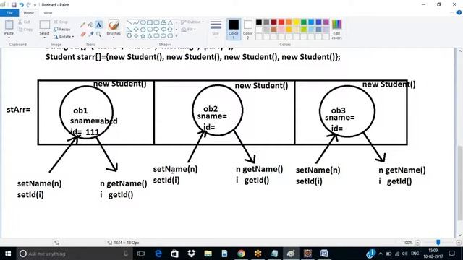Choose the Right triangle shape

[x=129, y=30]
